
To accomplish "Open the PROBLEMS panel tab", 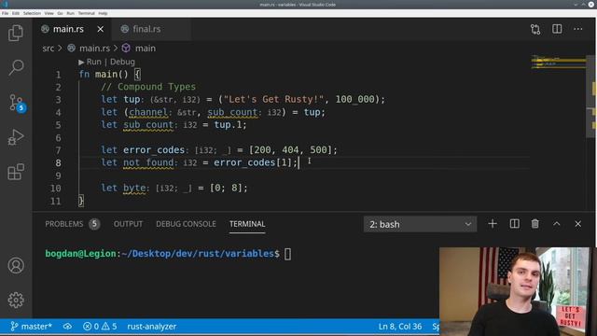I will [x=72, y=224].
